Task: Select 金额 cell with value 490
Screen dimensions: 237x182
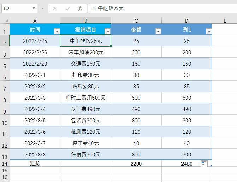Action: [136, 109]
